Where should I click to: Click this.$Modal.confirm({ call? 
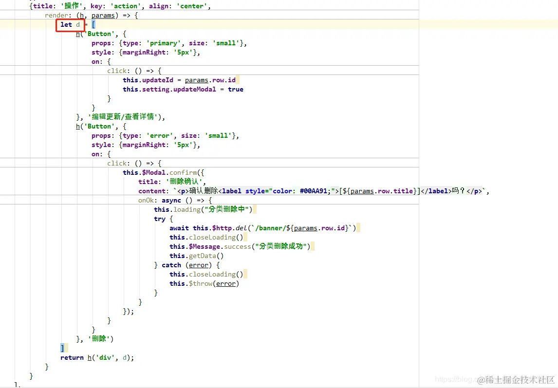click(x=163, y=173)
